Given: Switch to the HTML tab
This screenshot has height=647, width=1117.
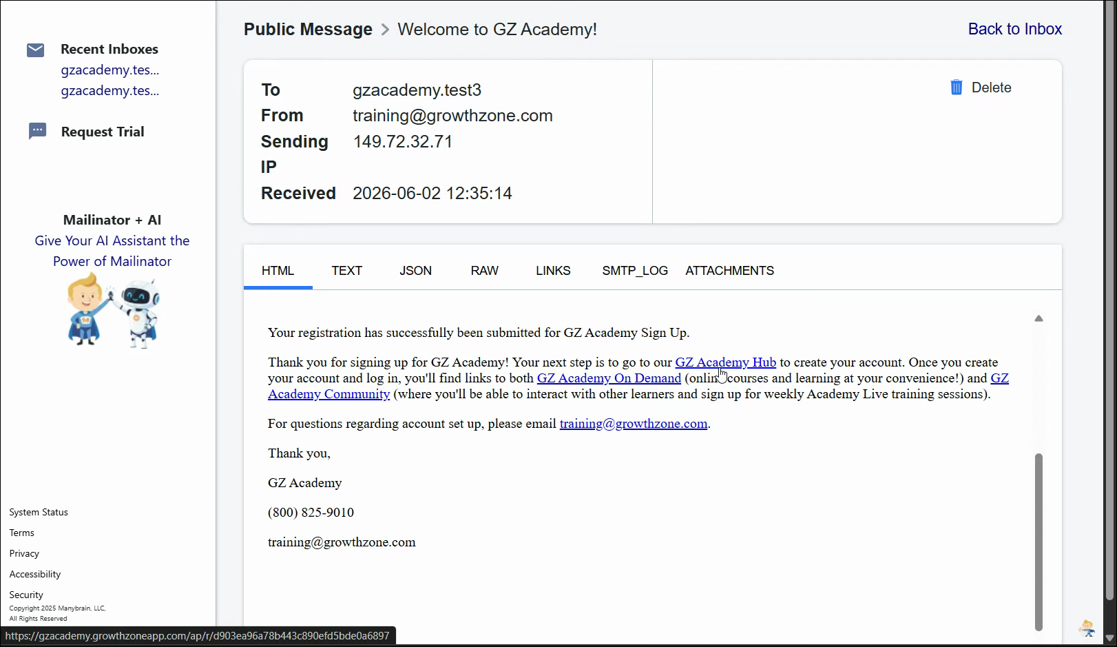Looking at the screenshot, I should [x=278, y=271].
